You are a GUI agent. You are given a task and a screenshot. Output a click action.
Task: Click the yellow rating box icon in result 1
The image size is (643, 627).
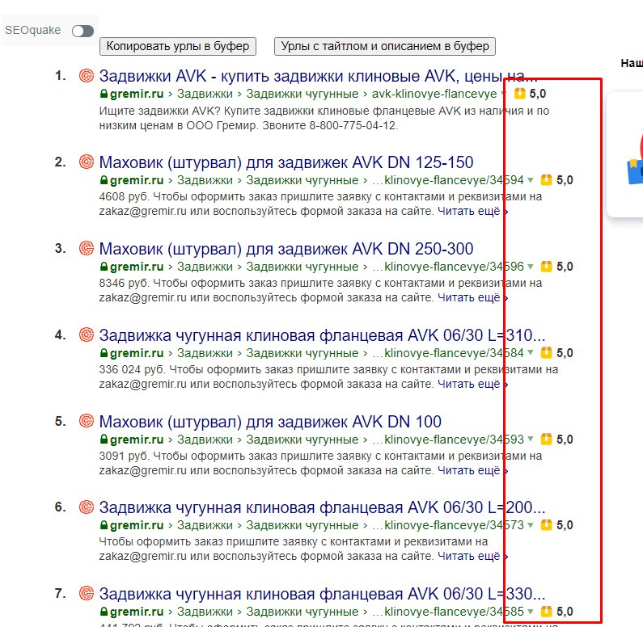pyautogui.click(x=519, y=94)
